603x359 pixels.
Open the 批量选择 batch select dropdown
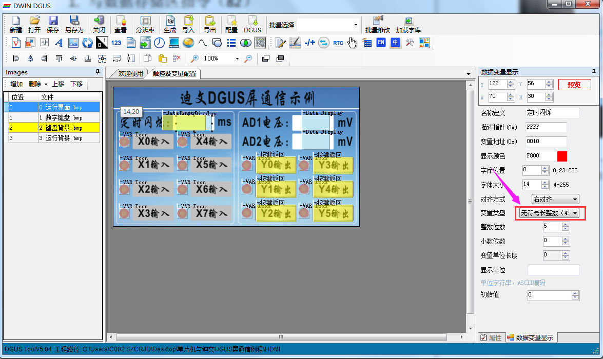click(356, 25)
